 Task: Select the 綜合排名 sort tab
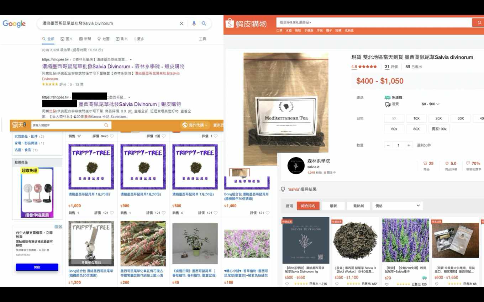click(308, 206)
